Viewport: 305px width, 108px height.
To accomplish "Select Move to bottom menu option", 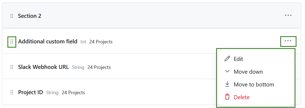I will (x=254, y=85).
